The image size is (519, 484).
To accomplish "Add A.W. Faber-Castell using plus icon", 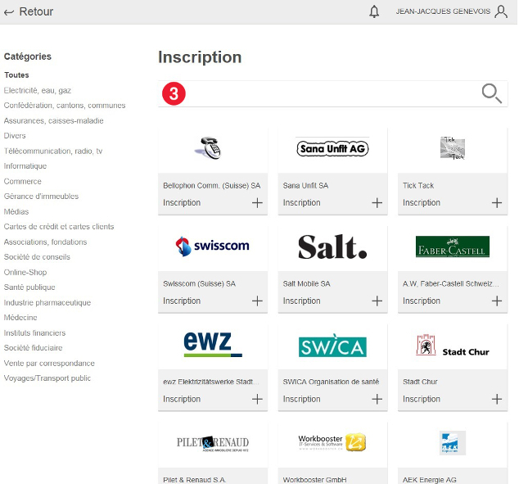I will (x=497, y=301).
